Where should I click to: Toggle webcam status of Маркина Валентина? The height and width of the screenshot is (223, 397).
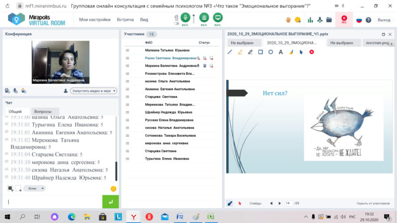click(204, 66)
